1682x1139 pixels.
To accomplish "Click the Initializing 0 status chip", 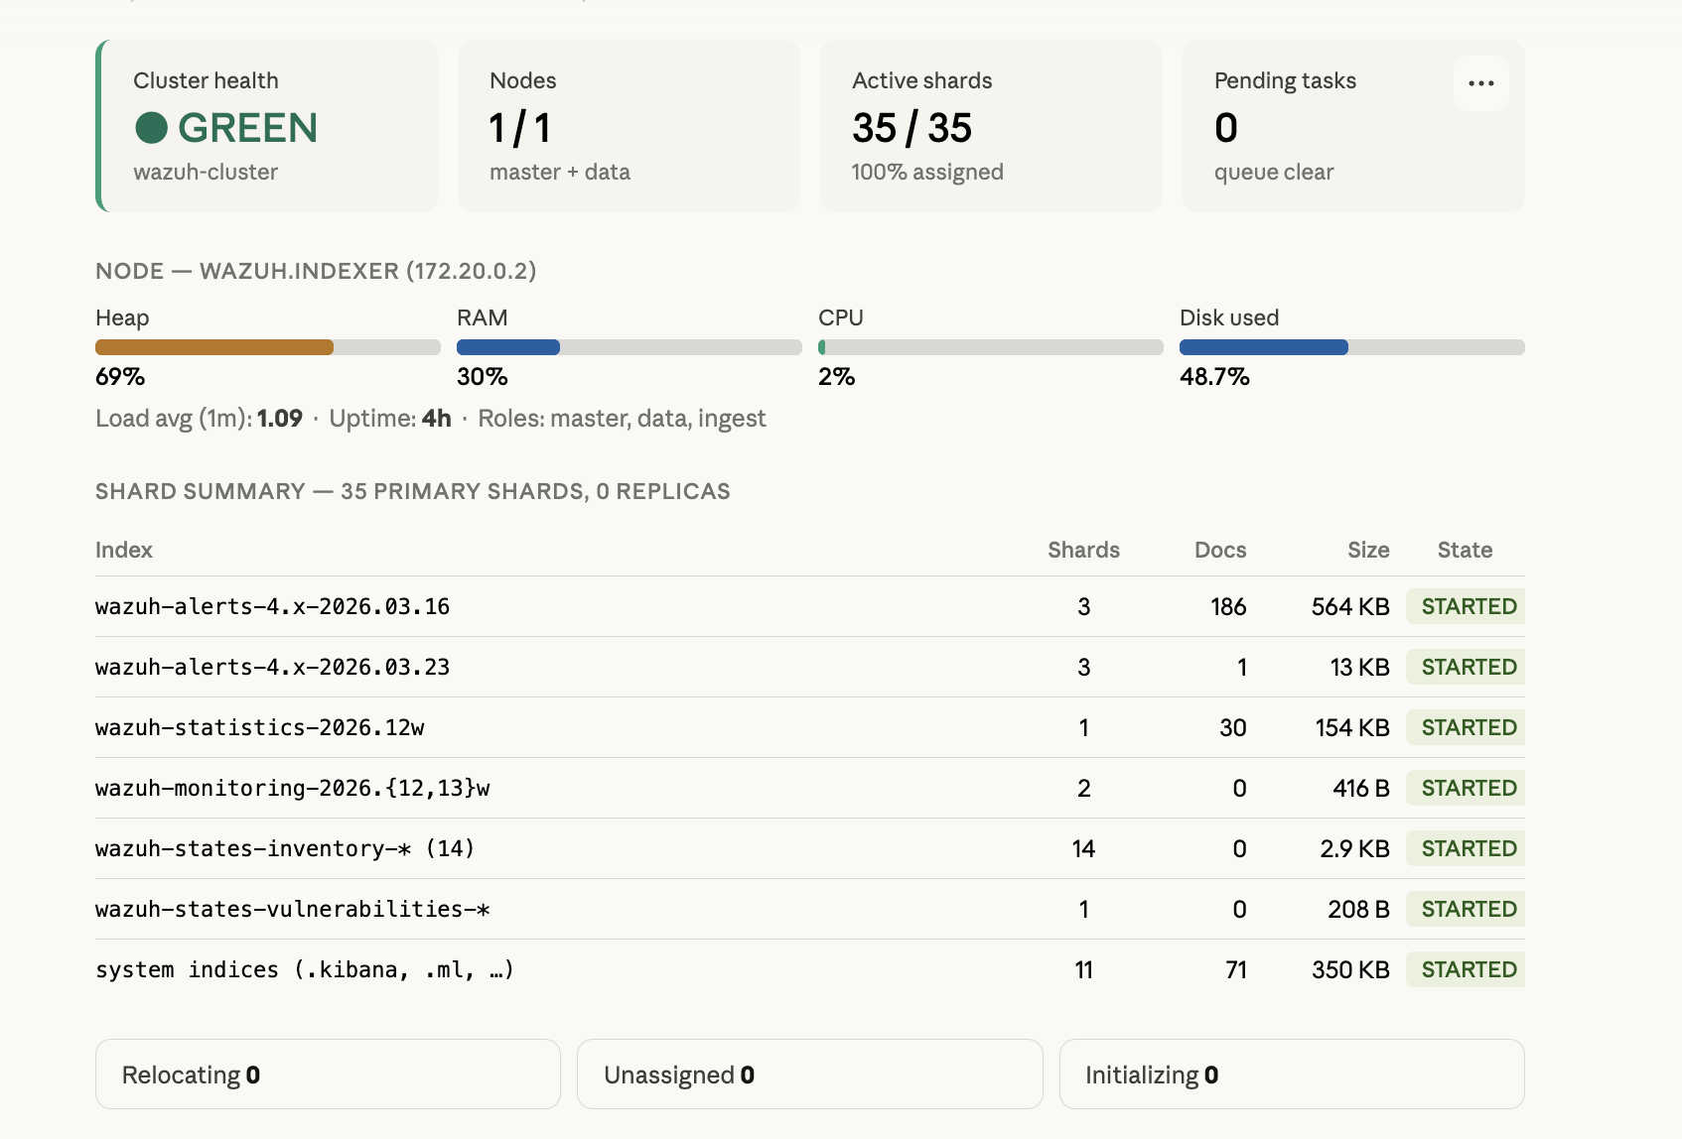I will [x=1291, y=1074].
